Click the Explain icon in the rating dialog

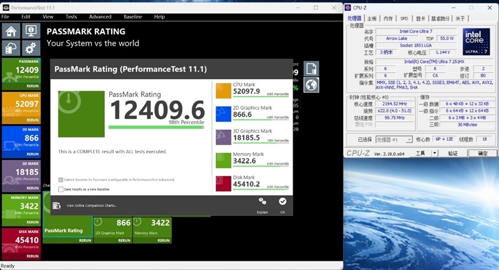pos(262,201)
